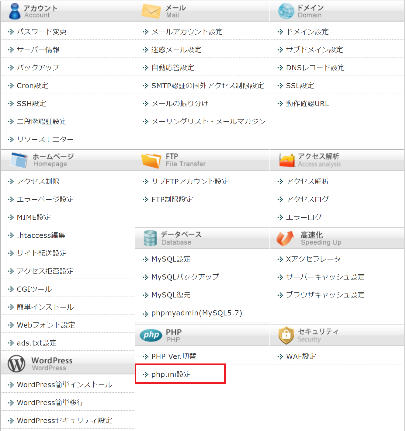Open CGIツール link
The image size is (406, 431).
(x=34, y=289)
